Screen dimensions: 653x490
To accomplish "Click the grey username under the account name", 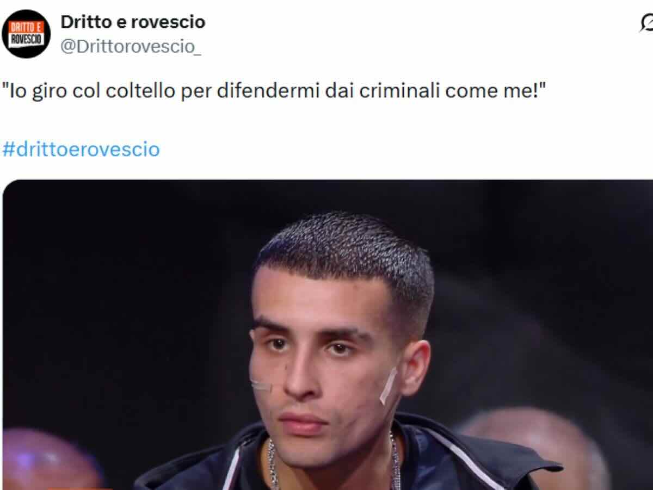I will [x=131, y=47].
